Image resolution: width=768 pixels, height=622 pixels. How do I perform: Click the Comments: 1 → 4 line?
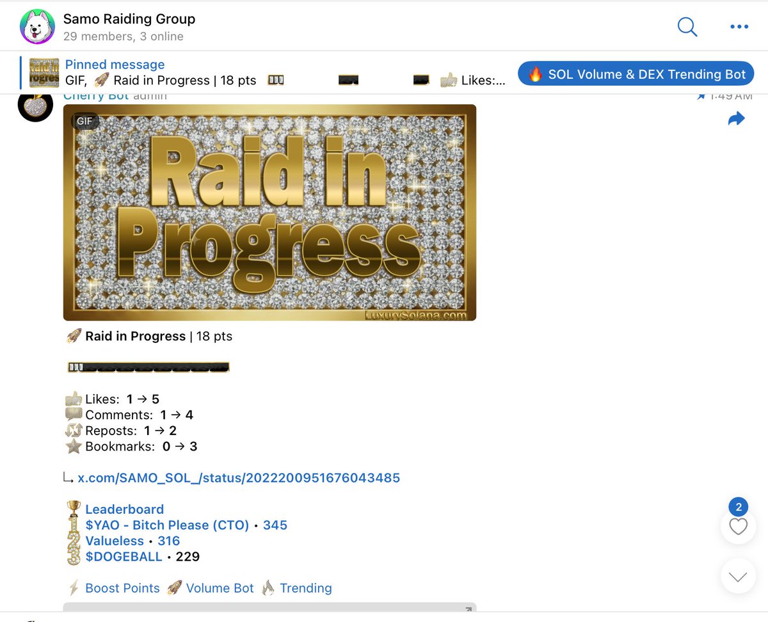[x=129, y=415]
